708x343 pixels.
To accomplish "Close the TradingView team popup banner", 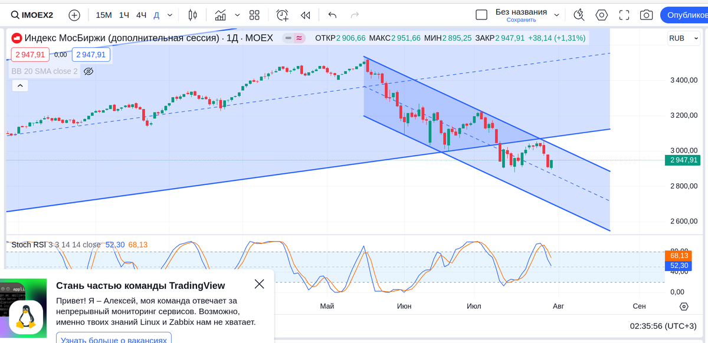I will (259, 284).
